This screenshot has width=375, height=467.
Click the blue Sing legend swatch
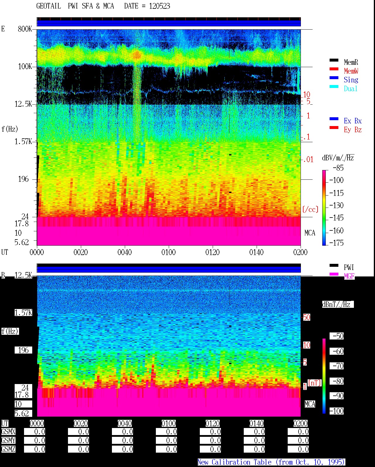(334, 78)
